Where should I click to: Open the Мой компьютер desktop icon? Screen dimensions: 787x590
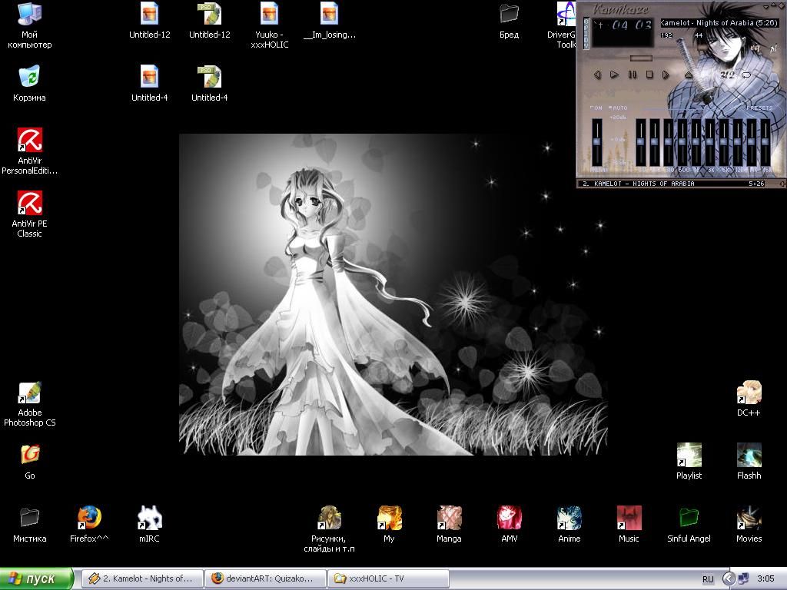click(x=29, y=24)
